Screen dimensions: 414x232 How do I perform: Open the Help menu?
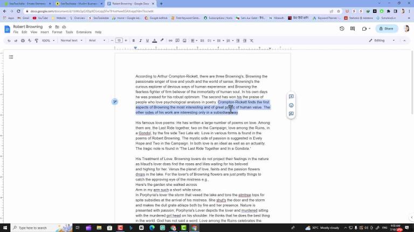pyautogui.click(x=98, y=32)
